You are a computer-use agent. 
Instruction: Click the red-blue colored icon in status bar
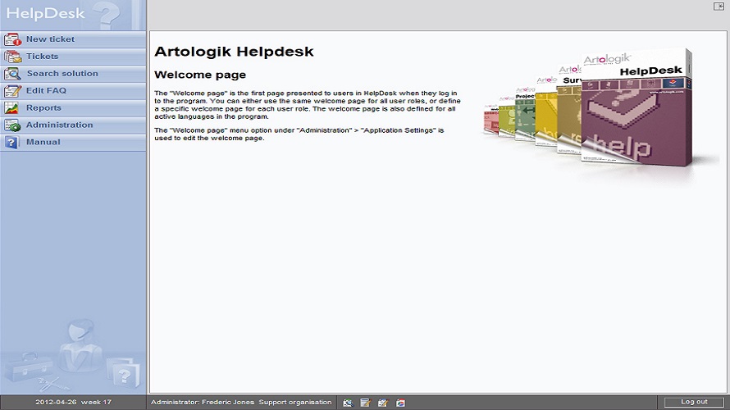pyautogui.click(x=400, y=403)
